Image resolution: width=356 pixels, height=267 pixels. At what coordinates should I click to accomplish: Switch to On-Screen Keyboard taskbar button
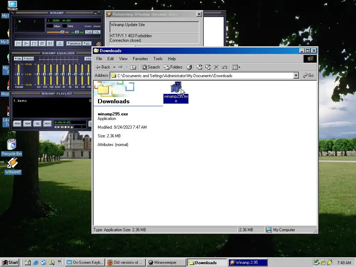[85, 262]
